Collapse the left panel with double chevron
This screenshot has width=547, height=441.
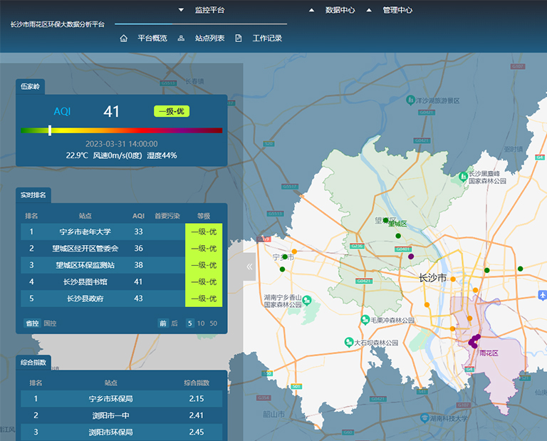[x=249, y=267]
